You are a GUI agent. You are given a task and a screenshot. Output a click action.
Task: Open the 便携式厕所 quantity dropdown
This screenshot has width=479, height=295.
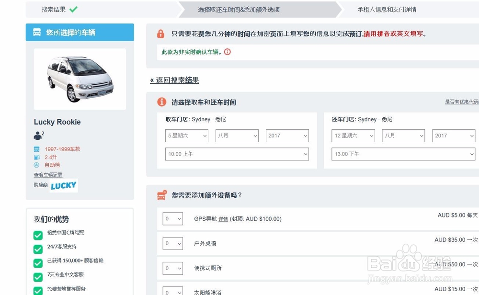[x=172, y=268]
